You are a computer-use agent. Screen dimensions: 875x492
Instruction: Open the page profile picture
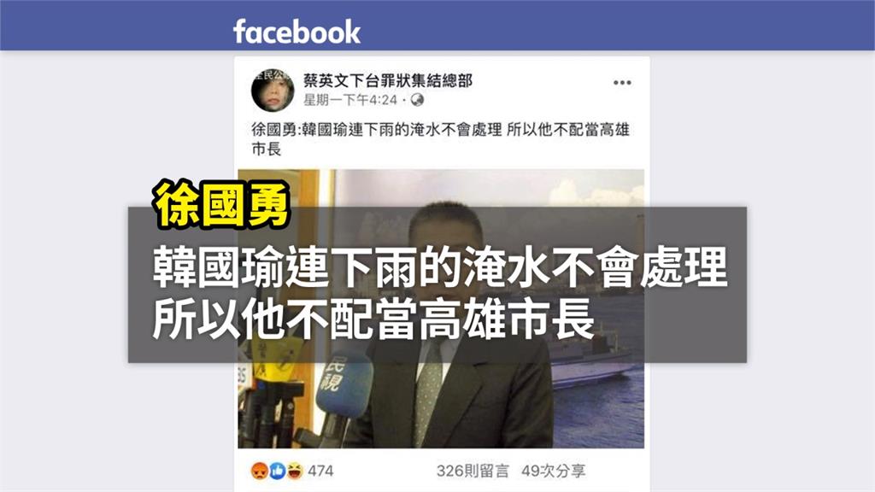pos(273,90)
